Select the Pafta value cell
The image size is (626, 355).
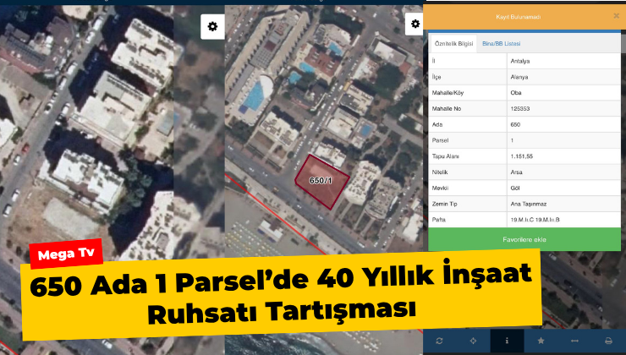tap(563, 220)
